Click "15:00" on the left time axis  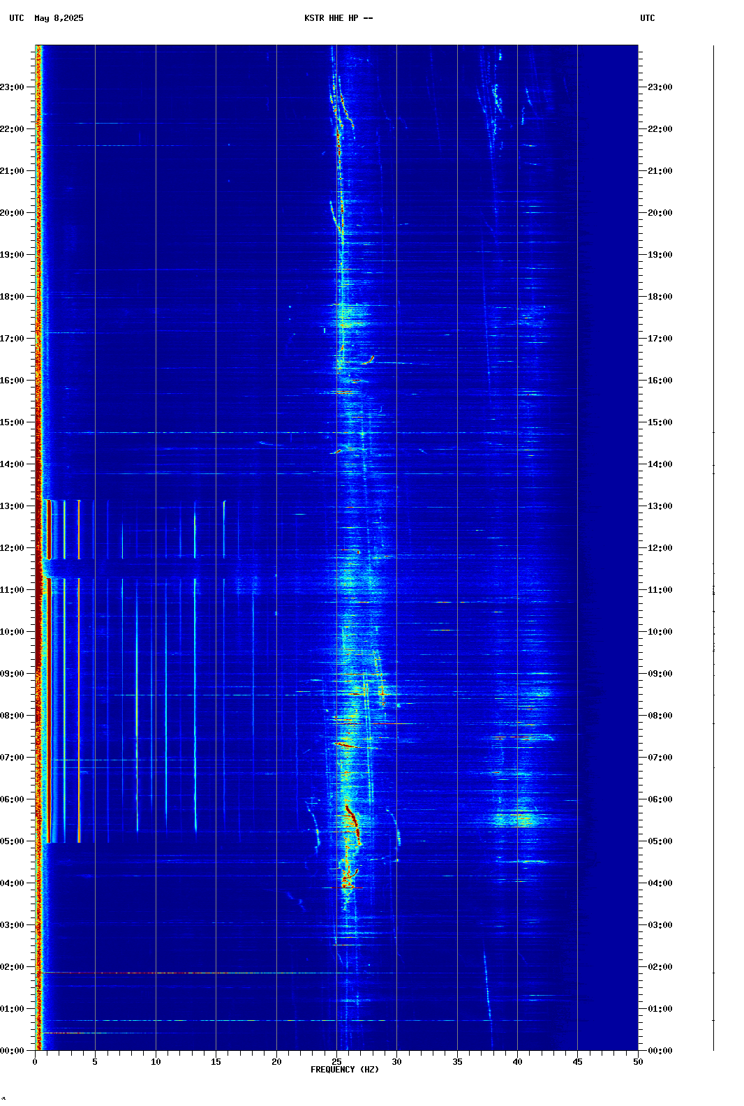[12, 422]
